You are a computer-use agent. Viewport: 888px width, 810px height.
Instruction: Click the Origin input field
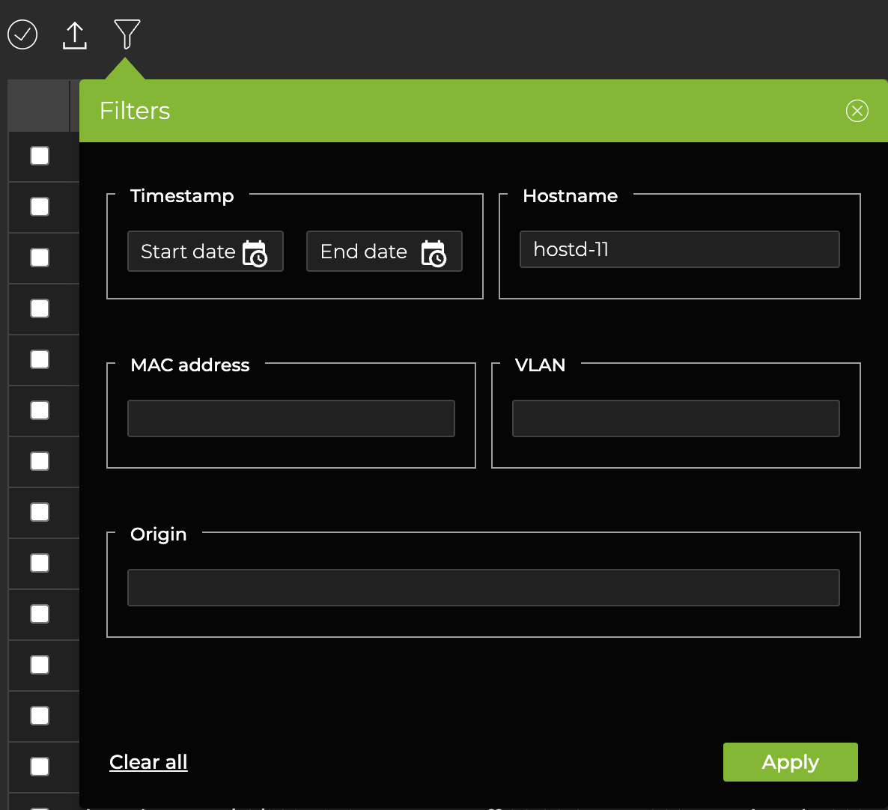tap(484, 587)
